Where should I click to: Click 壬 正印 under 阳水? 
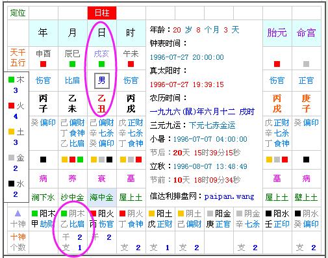277,224
